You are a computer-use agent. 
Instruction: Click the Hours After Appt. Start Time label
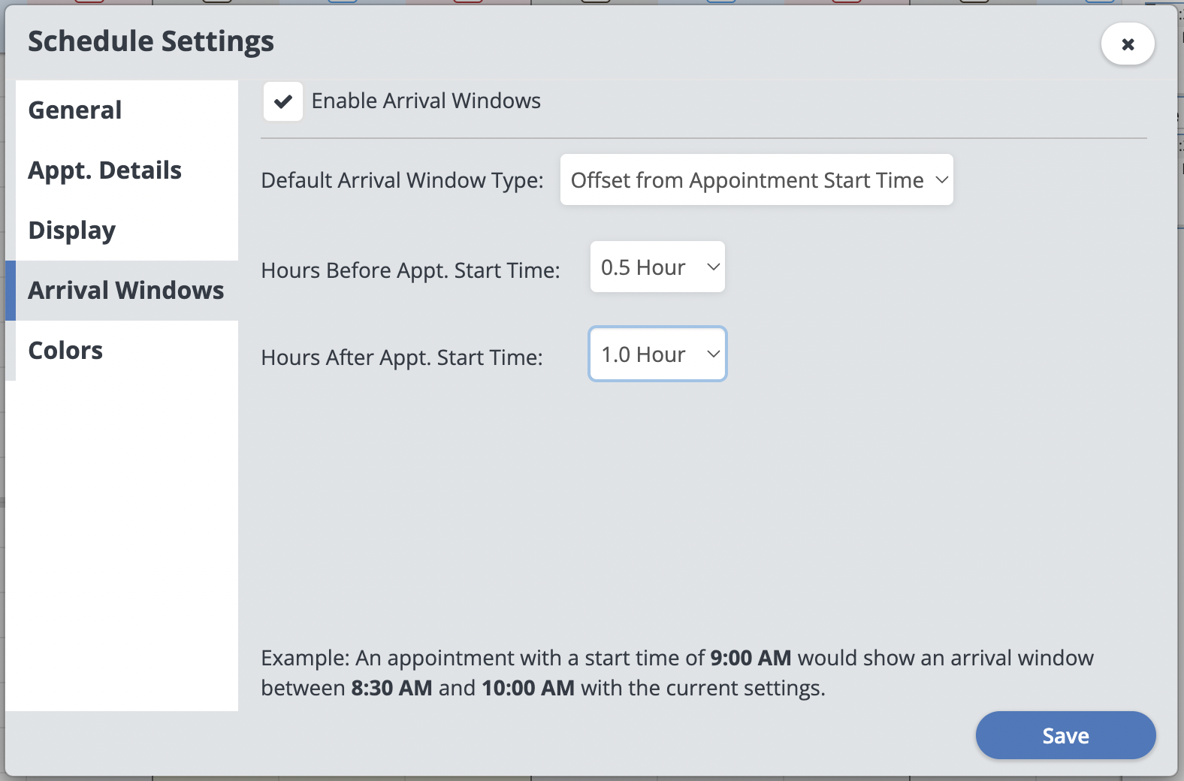pyautogui.click(x=402, y=357)
